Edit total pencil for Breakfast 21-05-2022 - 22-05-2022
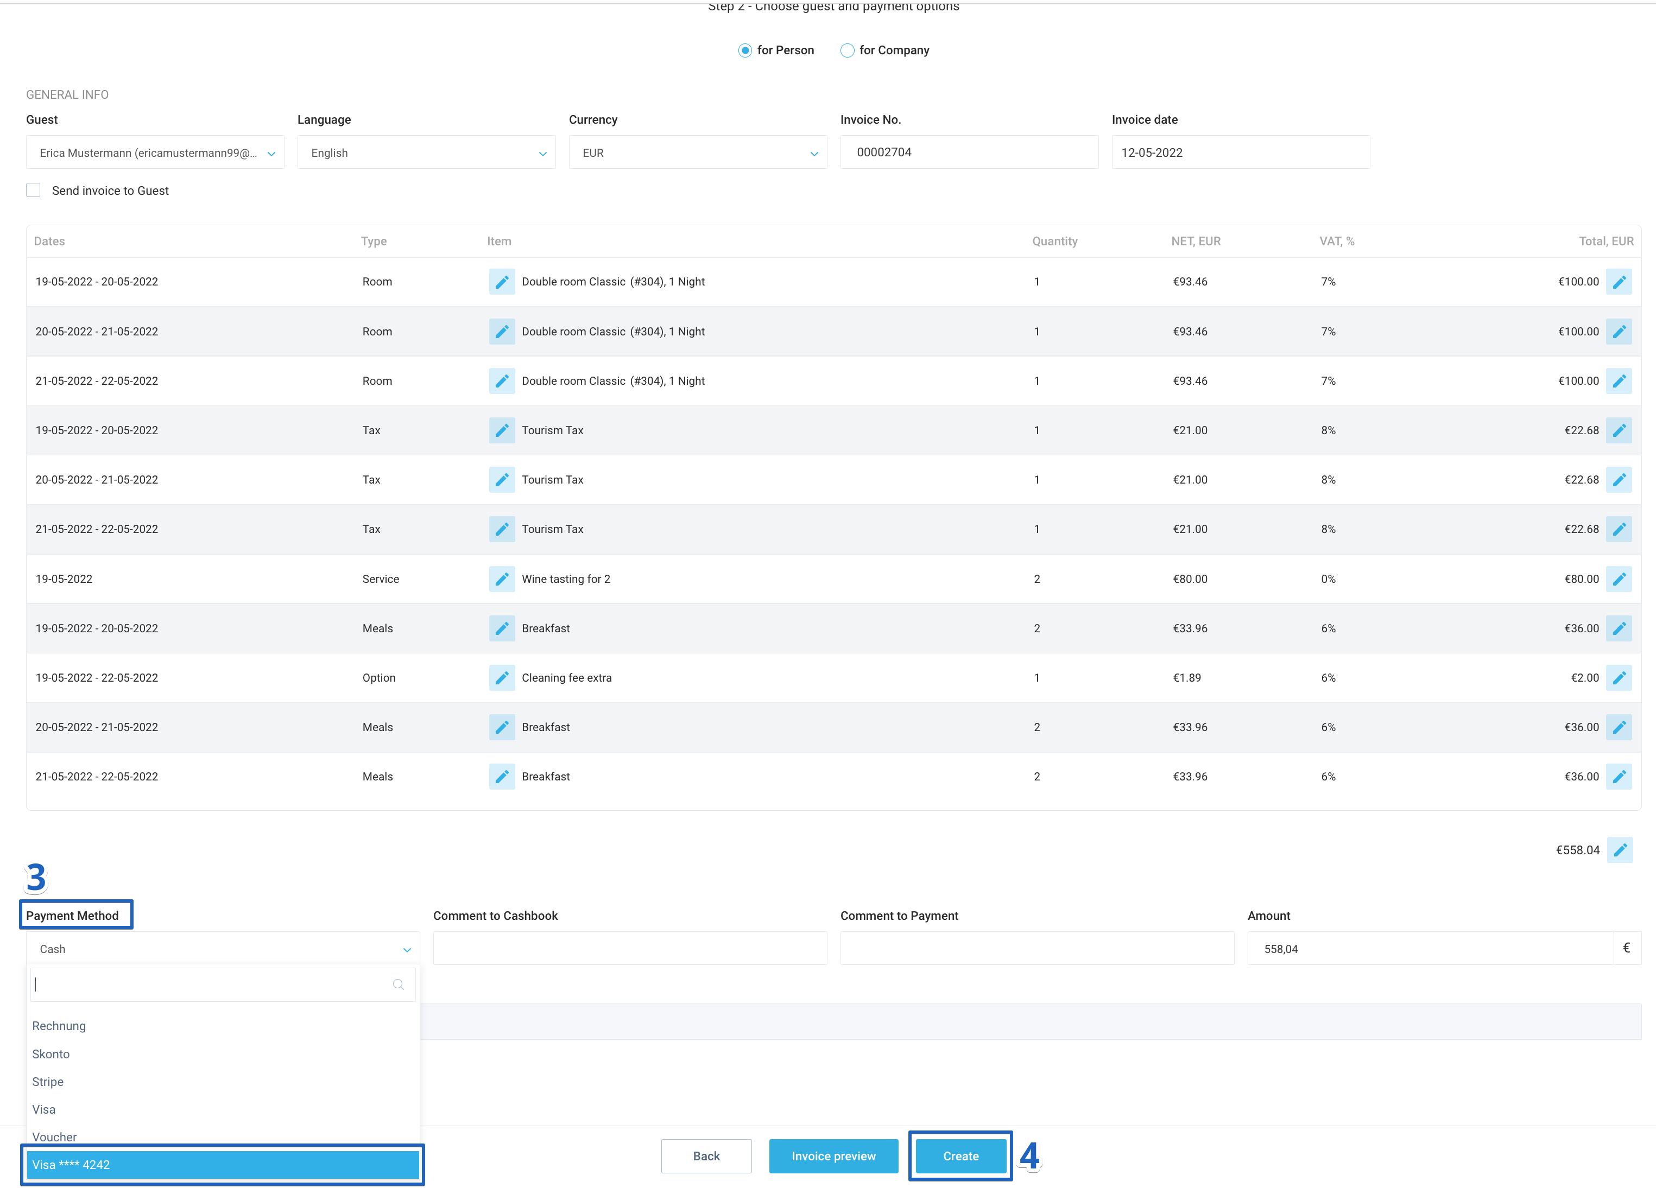1656x1188 pixels. point(1619,777)
